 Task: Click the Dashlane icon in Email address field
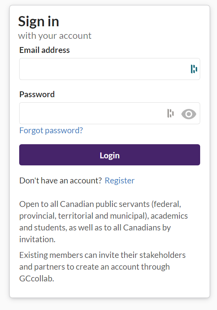coord(194,69)
